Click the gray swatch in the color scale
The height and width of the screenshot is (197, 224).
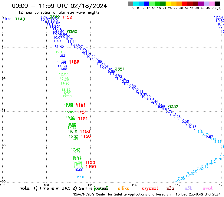click(x=130, y=4)
